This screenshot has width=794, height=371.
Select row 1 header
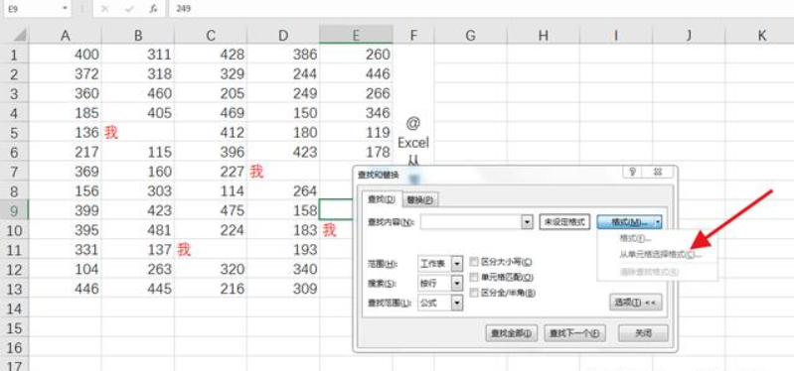[x=14, y=55]
